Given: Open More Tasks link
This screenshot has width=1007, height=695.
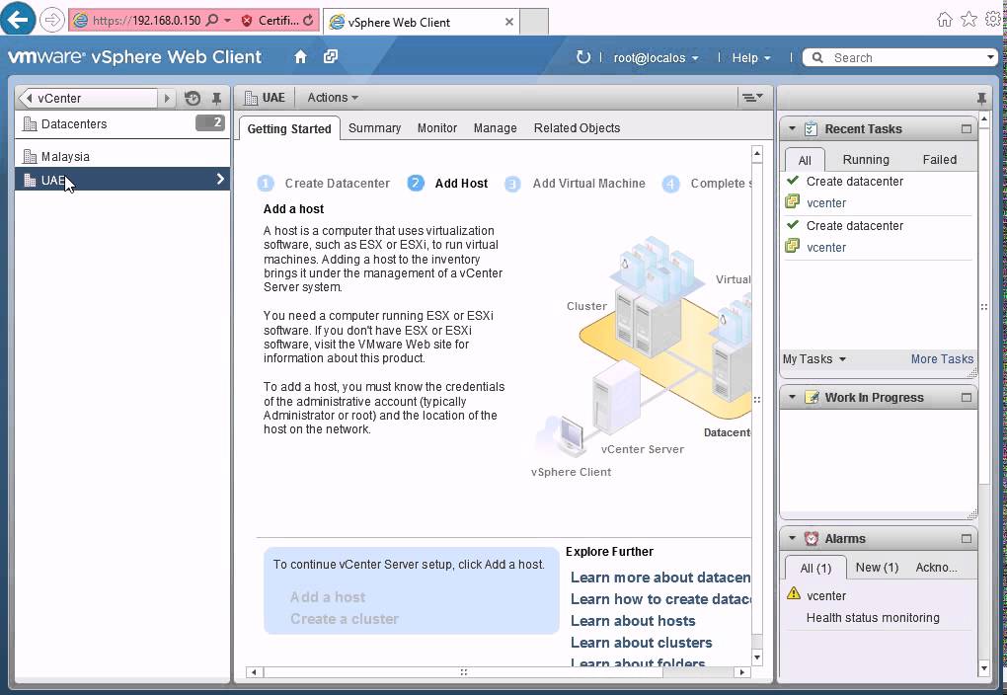Looking at the screenshot, I should click(x=942, y=359).
